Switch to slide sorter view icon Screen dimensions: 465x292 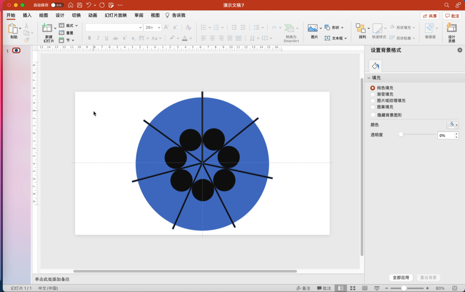pos(353,288)
